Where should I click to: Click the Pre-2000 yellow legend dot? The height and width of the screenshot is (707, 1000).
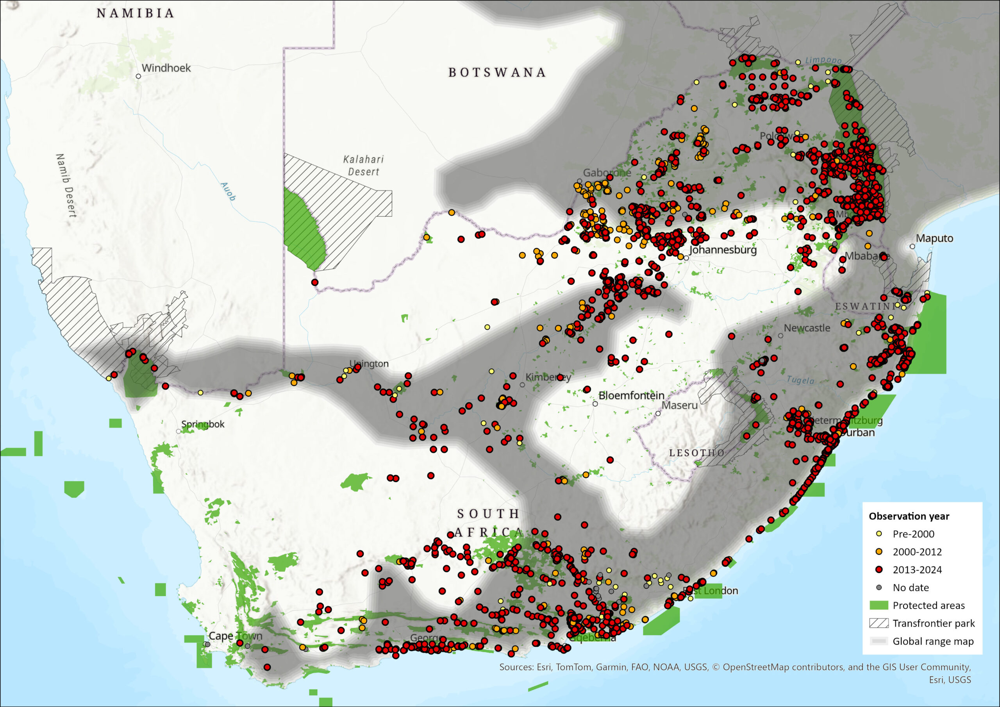coord(879,534)
